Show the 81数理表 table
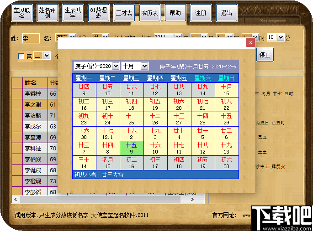 pos(99,13)
